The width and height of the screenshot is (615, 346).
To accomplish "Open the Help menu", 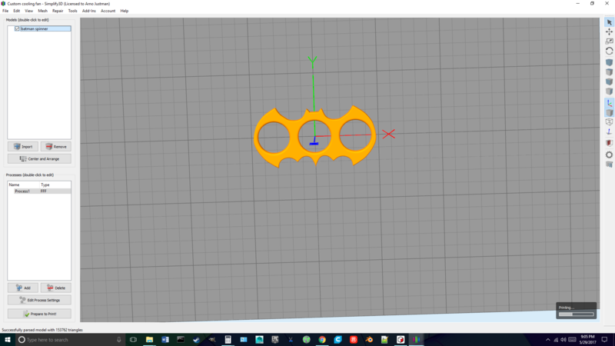I will tap(125, 11).
